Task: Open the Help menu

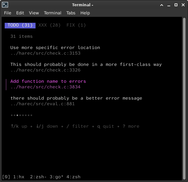Action: [85, 13]
